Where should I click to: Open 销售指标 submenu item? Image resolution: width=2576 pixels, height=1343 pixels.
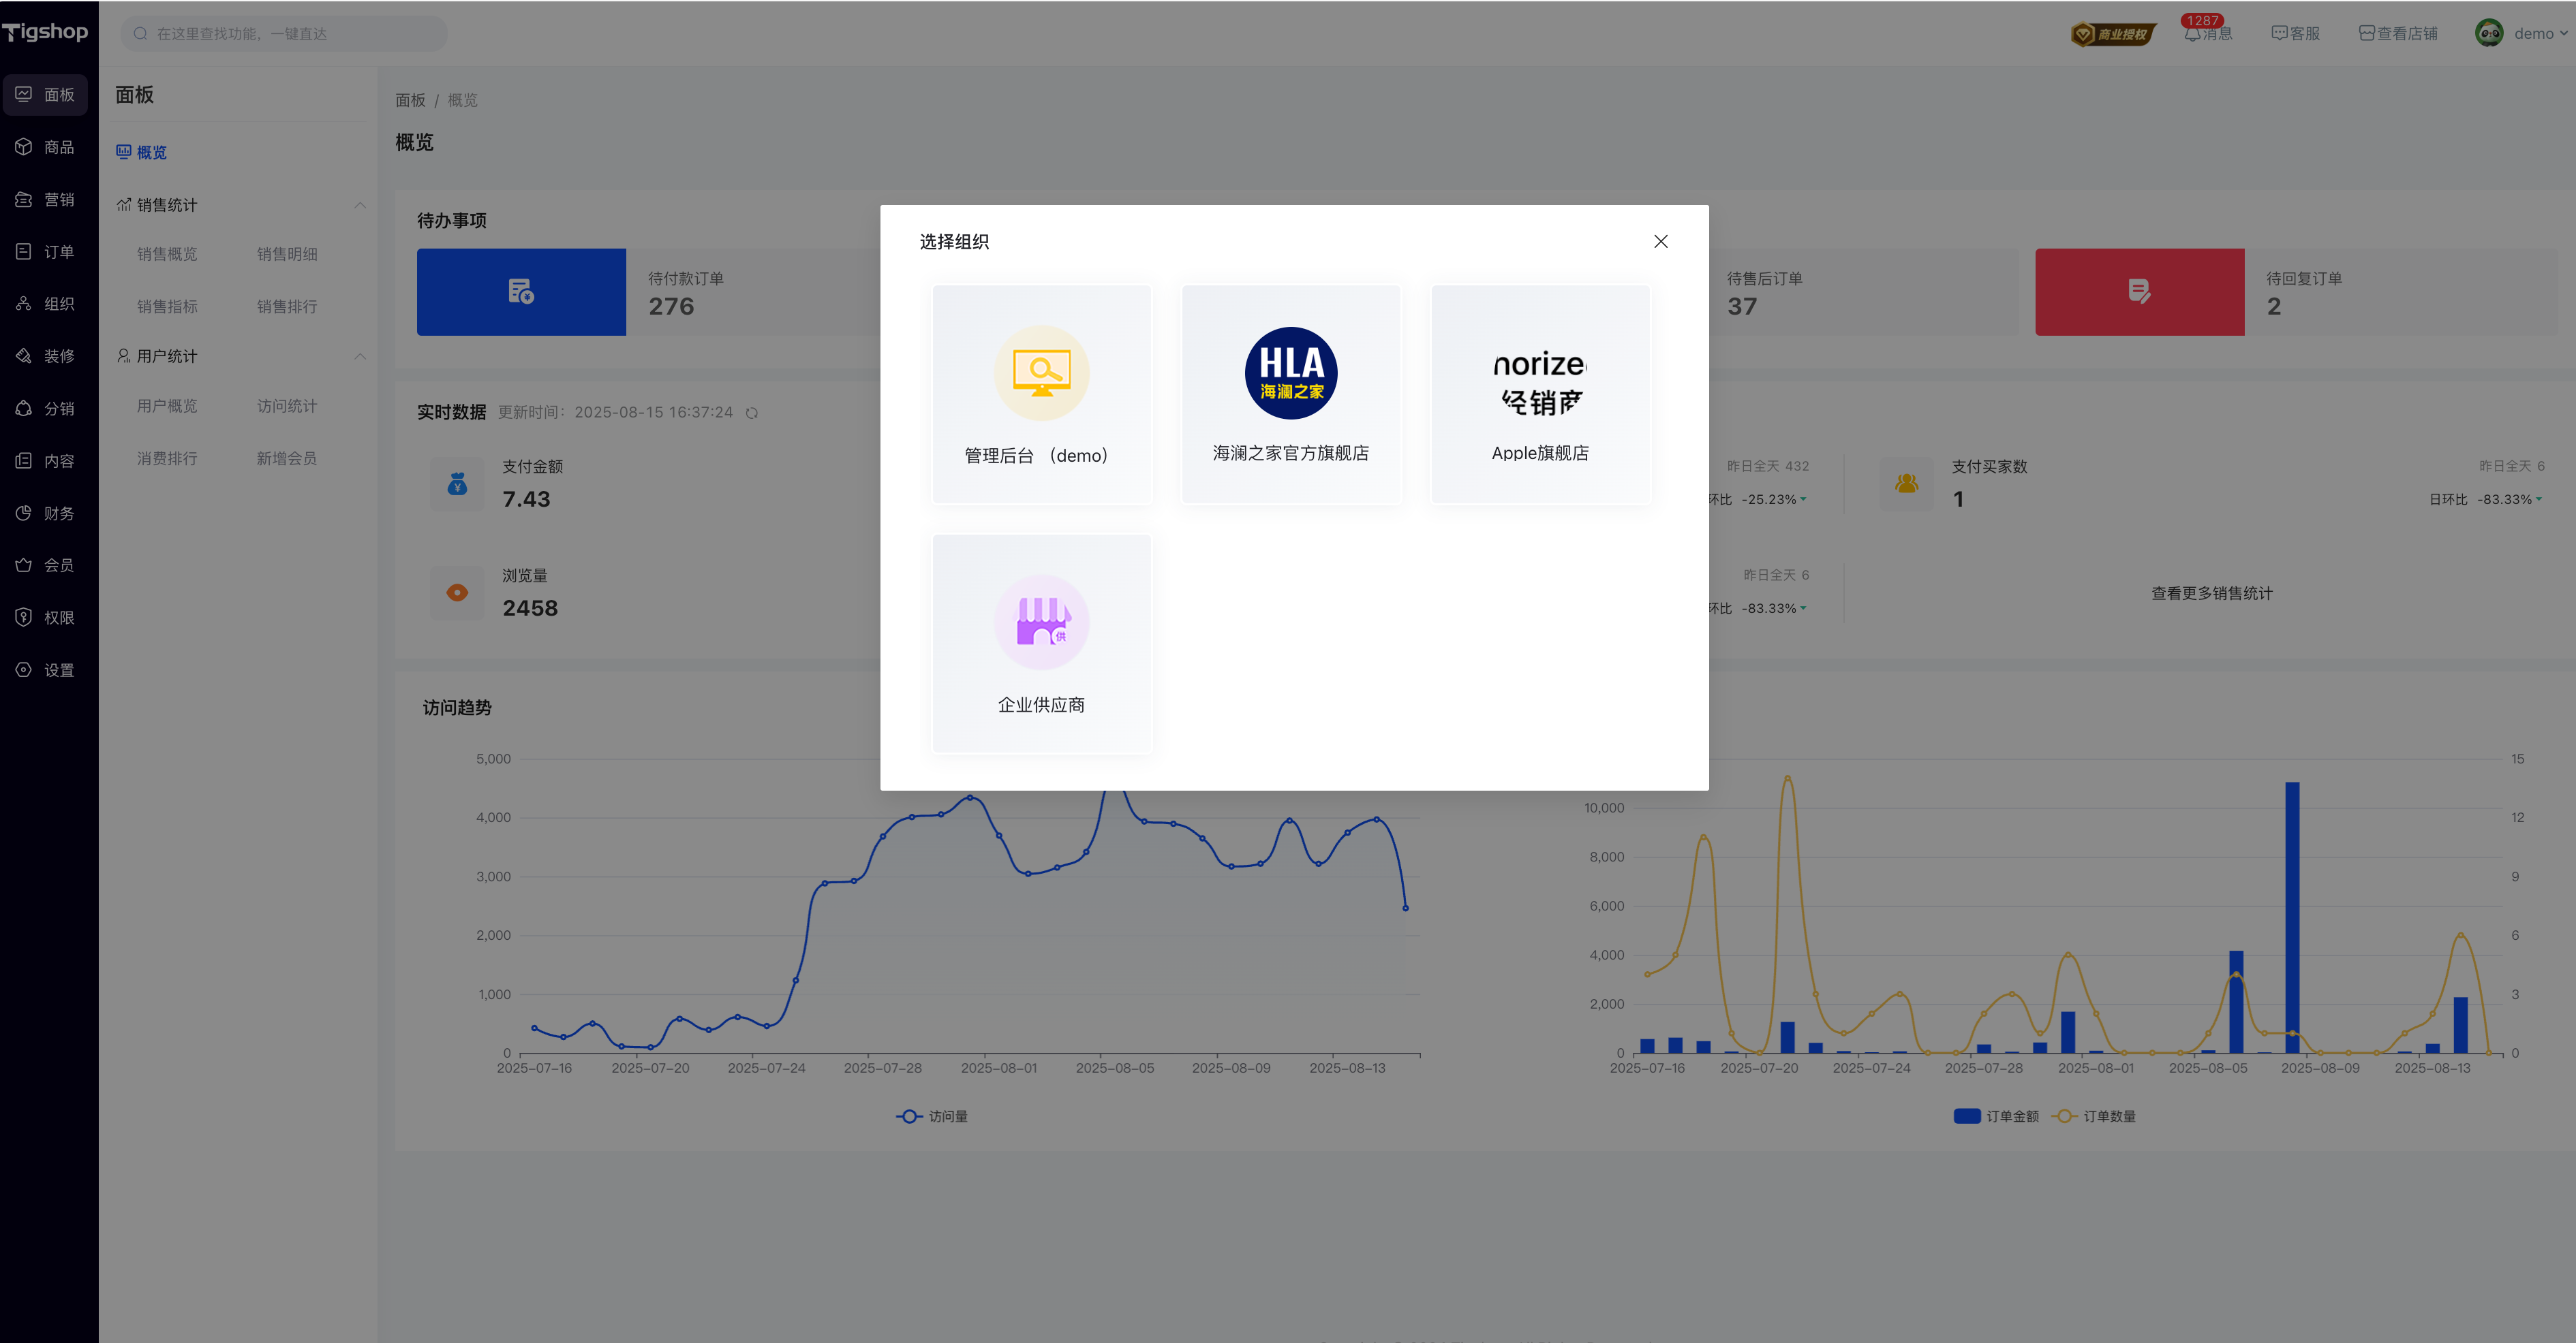(167, 306)
